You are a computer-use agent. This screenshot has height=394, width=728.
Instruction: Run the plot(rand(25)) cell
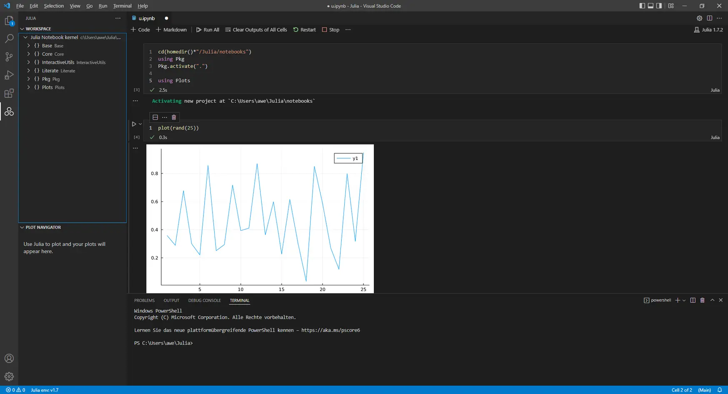(134, 124)
